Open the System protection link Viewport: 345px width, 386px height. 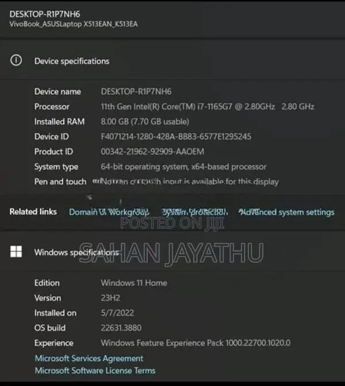coord(194,212)
